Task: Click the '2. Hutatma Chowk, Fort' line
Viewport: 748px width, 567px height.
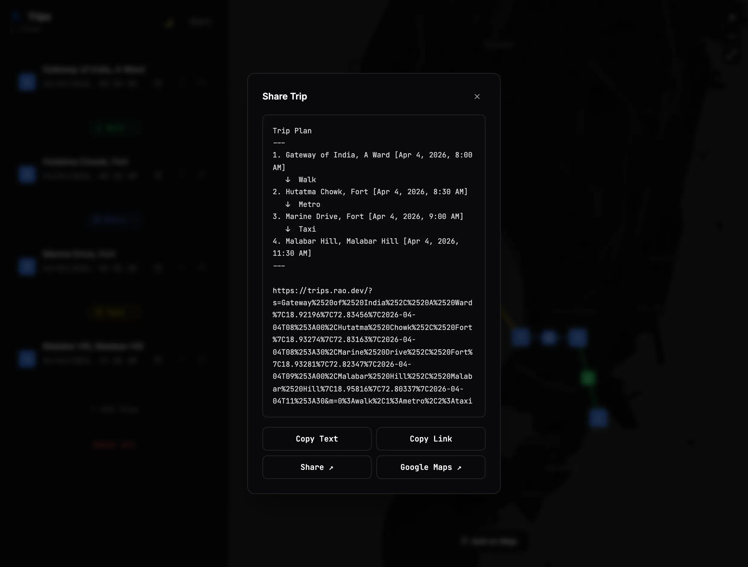Action: click(x=370, y=192)
